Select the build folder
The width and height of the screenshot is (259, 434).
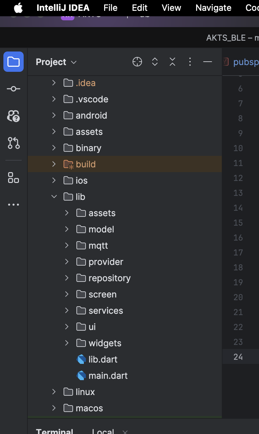pyautogui.click(x=86, y=164)
